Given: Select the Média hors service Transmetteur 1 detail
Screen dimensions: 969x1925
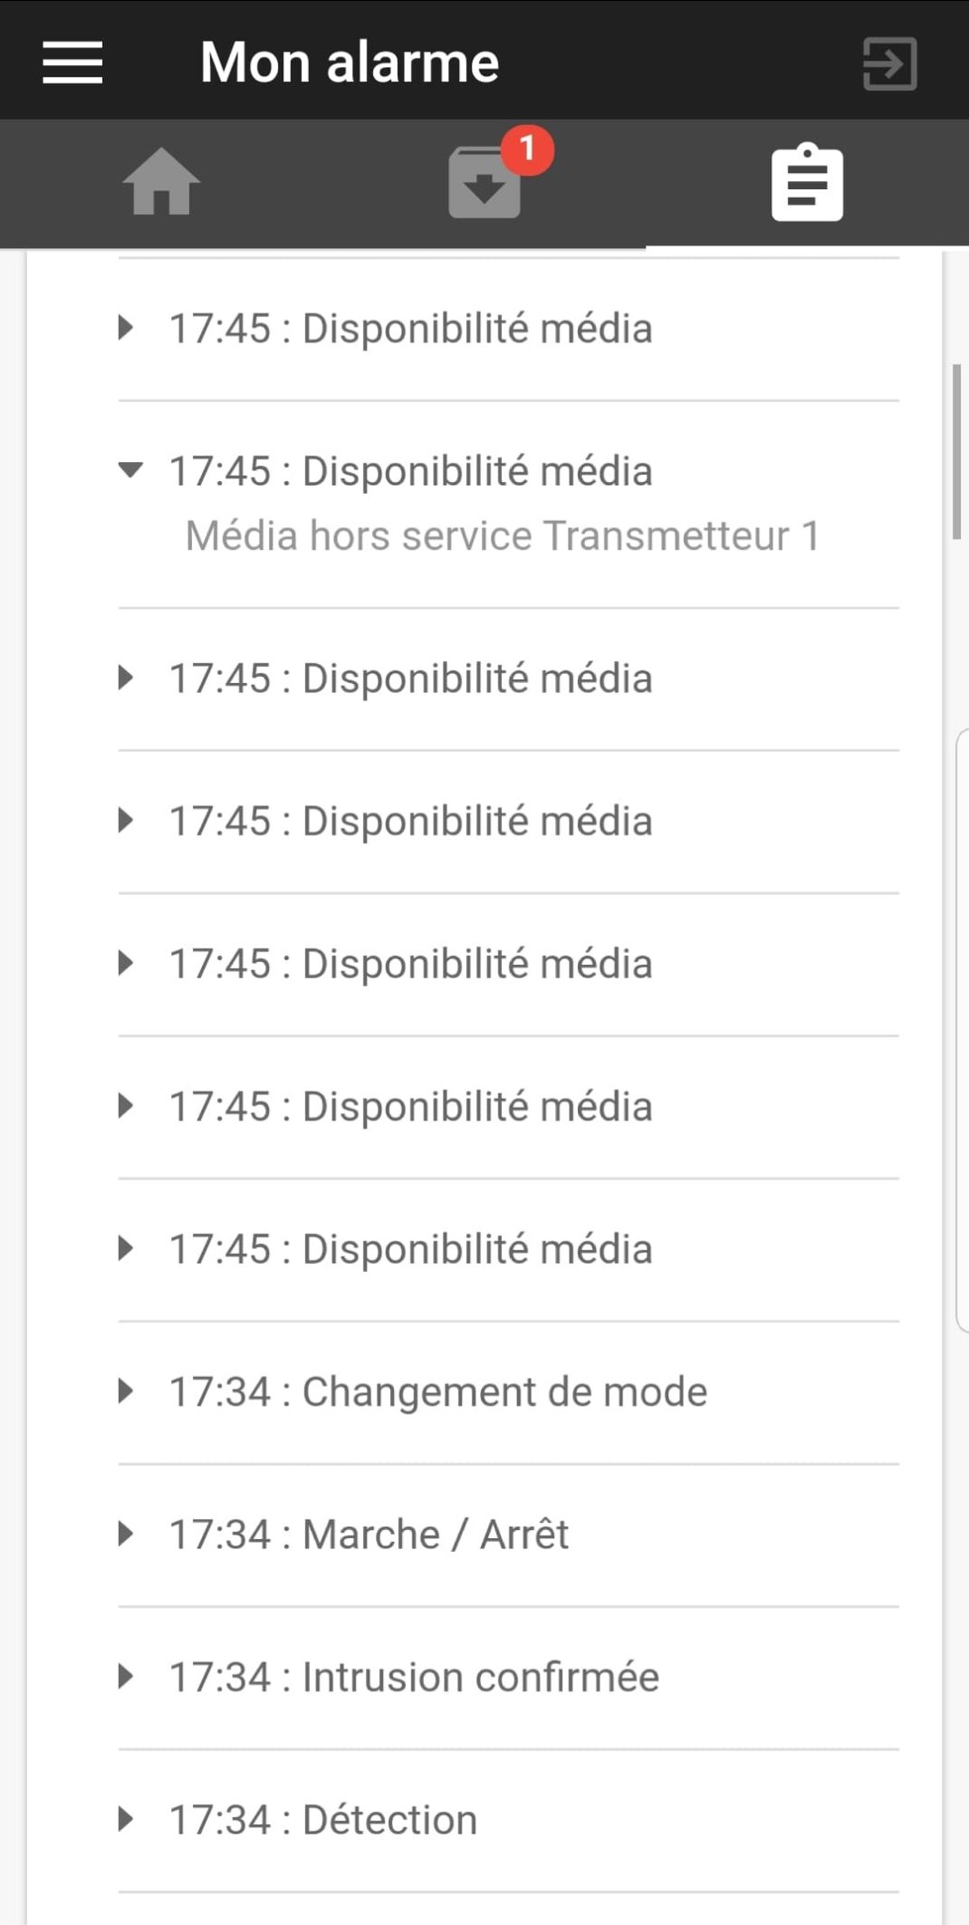Looking at the screenshot, I should point(502,535).
